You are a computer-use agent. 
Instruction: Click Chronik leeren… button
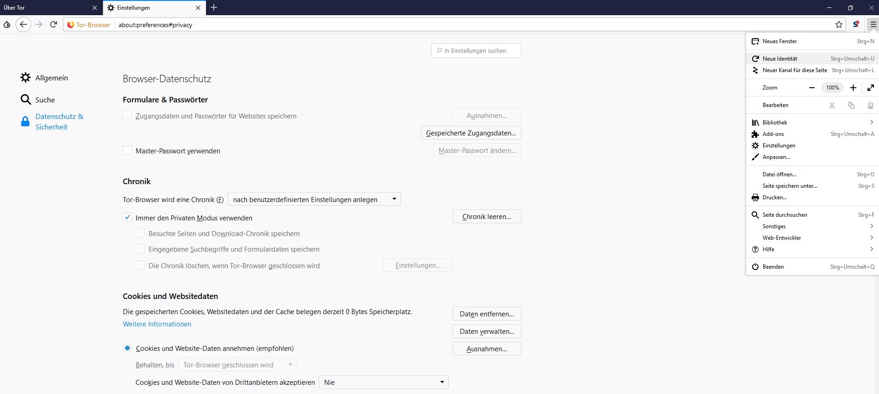tap(487, 217)
